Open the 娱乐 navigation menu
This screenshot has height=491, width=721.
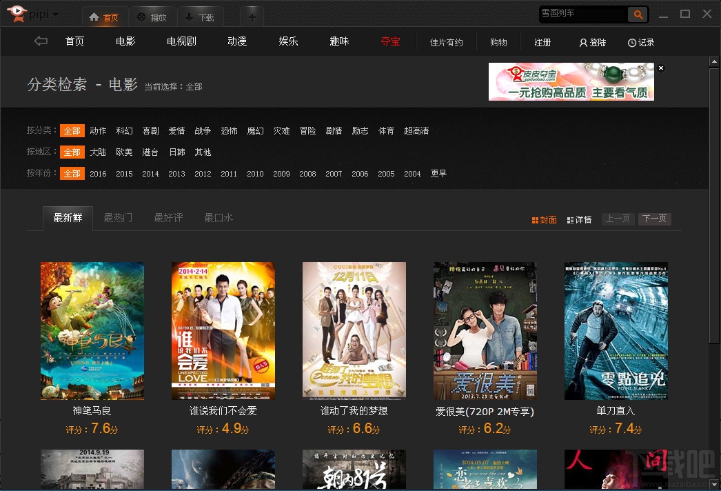(x=288, y=41)
